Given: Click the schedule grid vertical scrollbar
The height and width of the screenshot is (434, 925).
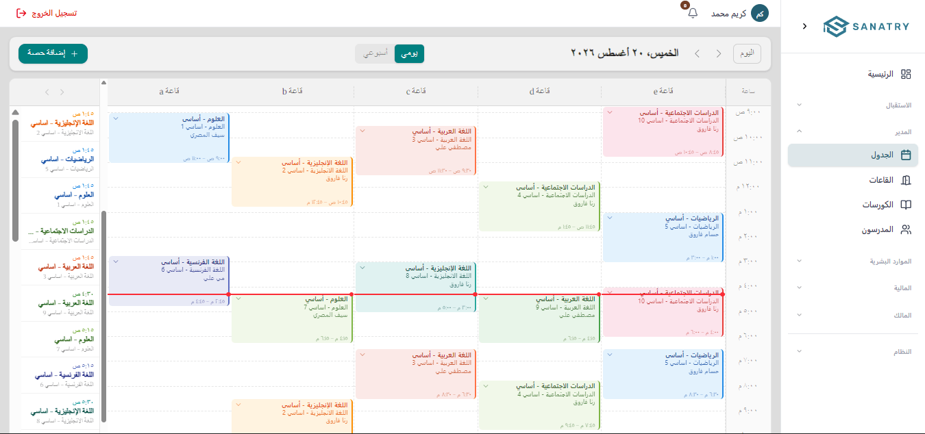Looking at the screenshot, I should [104, 315].
